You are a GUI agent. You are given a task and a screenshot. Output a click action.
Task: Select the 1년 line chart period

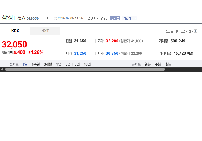pyautogui.click(x=59, y=64)
